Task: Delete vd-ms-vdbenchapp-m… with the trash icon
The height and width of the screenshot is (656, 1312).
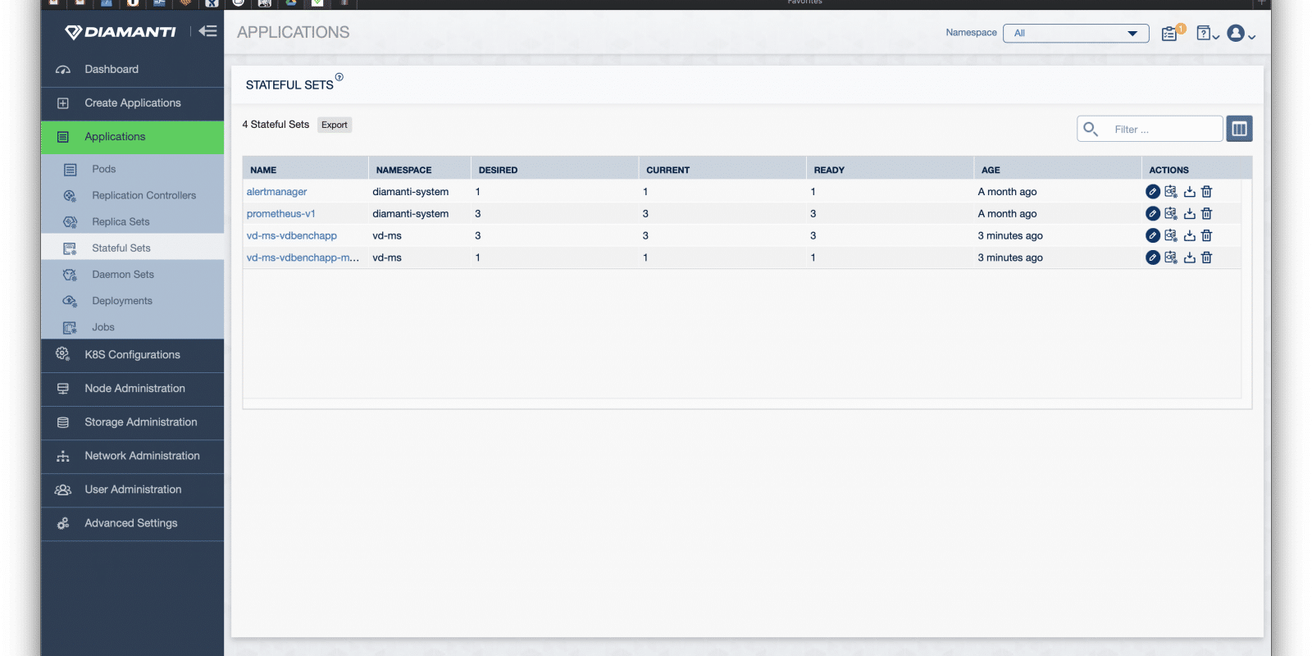Action: coord(1206,257)
